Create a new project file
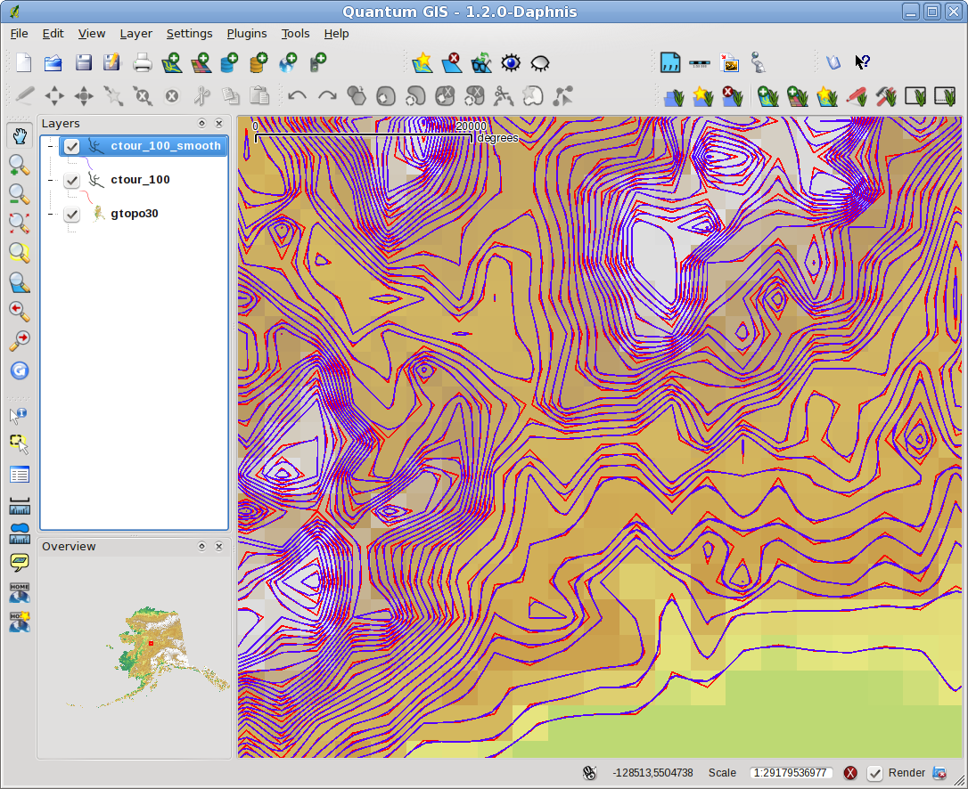 tap(23, 63)
